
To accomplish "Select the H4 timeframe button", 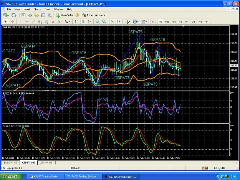I will point(187,22).
